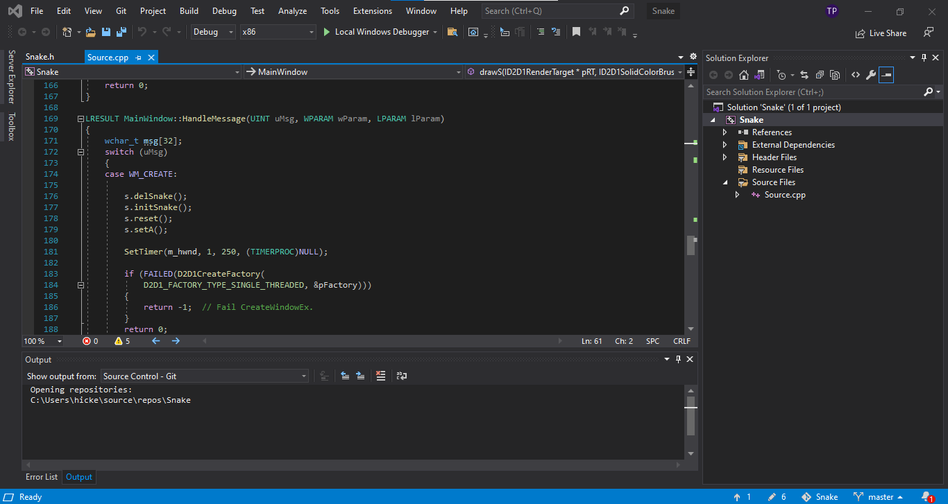Expand the Header Files folder node
This screenshot has width=948, height=504.
725,157
